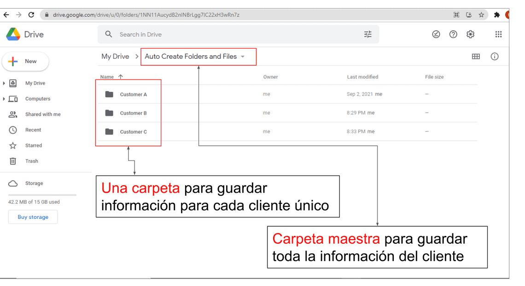Screen dimensions: 525x286
Task: Open Drive settings gear icon
Action: (x=470, y=34)
